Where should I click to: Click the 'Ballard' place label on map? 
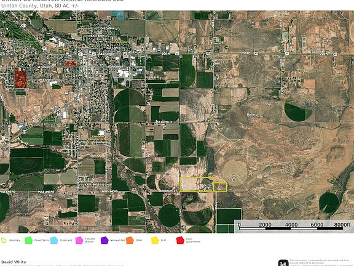pos(252,115)
